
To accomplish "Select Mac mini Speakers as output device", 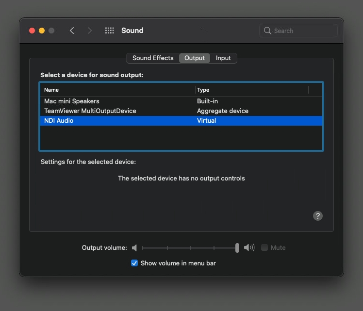I will (72, 101).
